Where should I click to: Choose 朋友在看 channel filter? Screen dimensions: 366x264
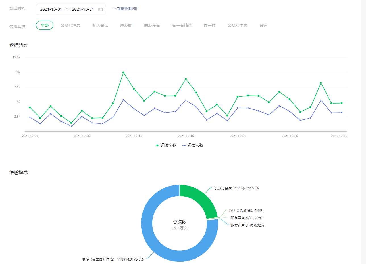[x=152, y=25]
